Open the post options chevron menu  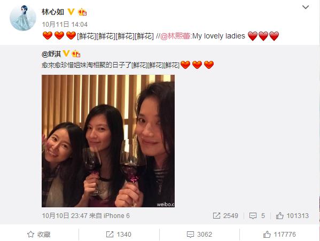306,7
